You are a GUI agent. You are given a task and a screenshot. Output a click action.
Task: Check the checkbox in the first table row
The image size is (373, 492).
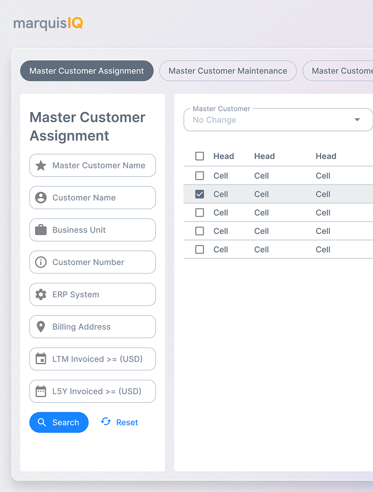point(199,176)
